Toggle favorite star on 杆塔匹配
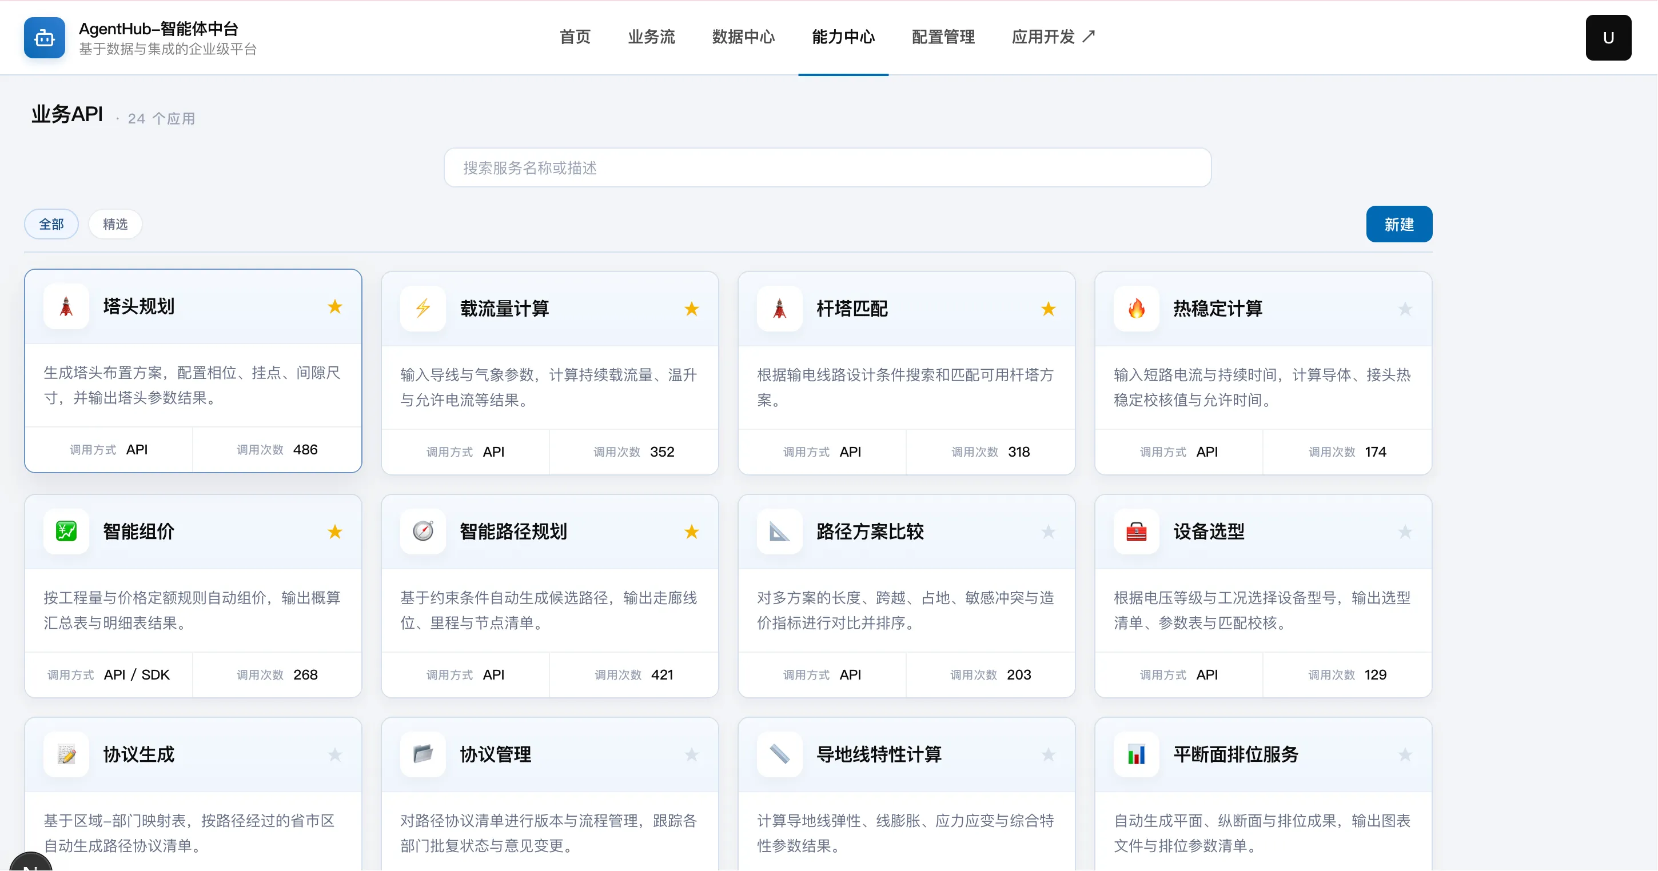The image size is (1658, 871). [1048, 309]
